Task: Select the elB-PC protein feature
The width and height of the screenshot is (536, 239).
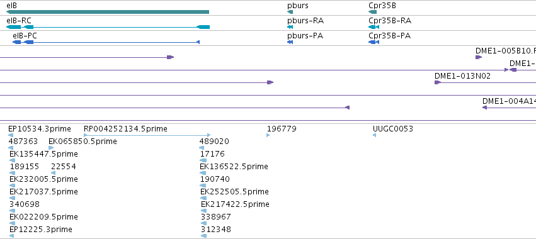Action: [106, 42]
